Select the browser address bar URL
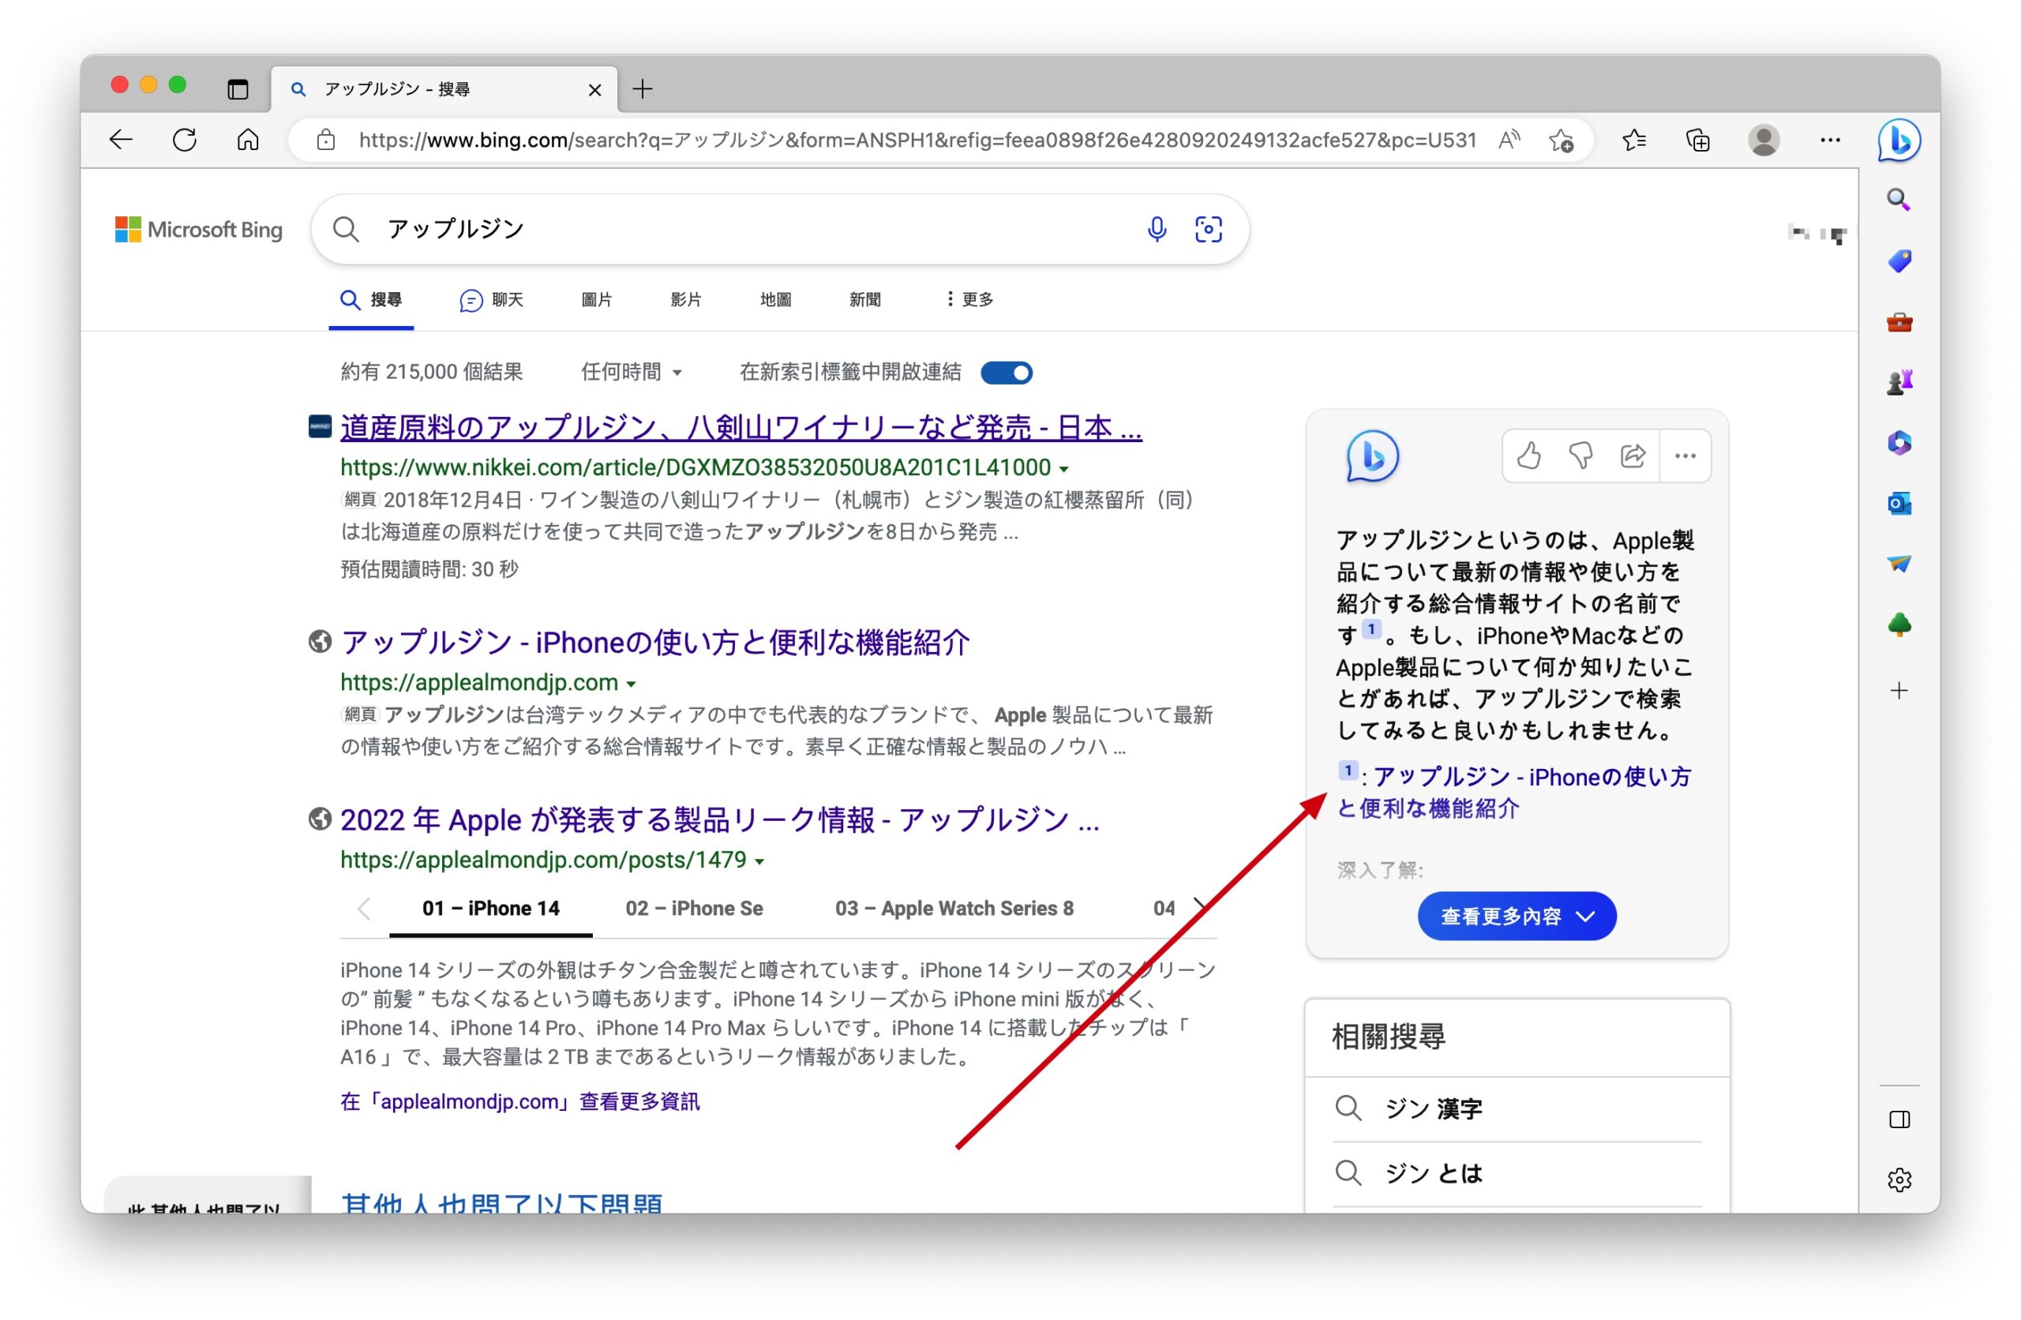Viewport: 2021px width, 1320px height. (917, 141)
